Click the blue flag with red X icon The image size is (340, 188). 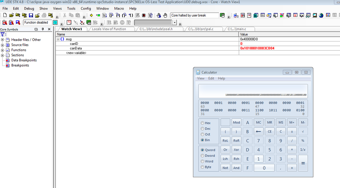[x=18, y=22]
